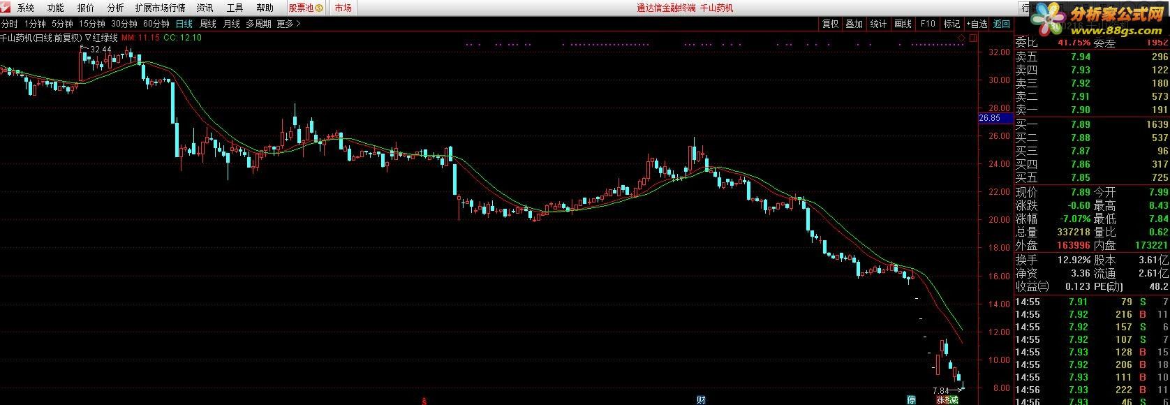Click the gold coin icon beside 股票池

tap(319, 8)
